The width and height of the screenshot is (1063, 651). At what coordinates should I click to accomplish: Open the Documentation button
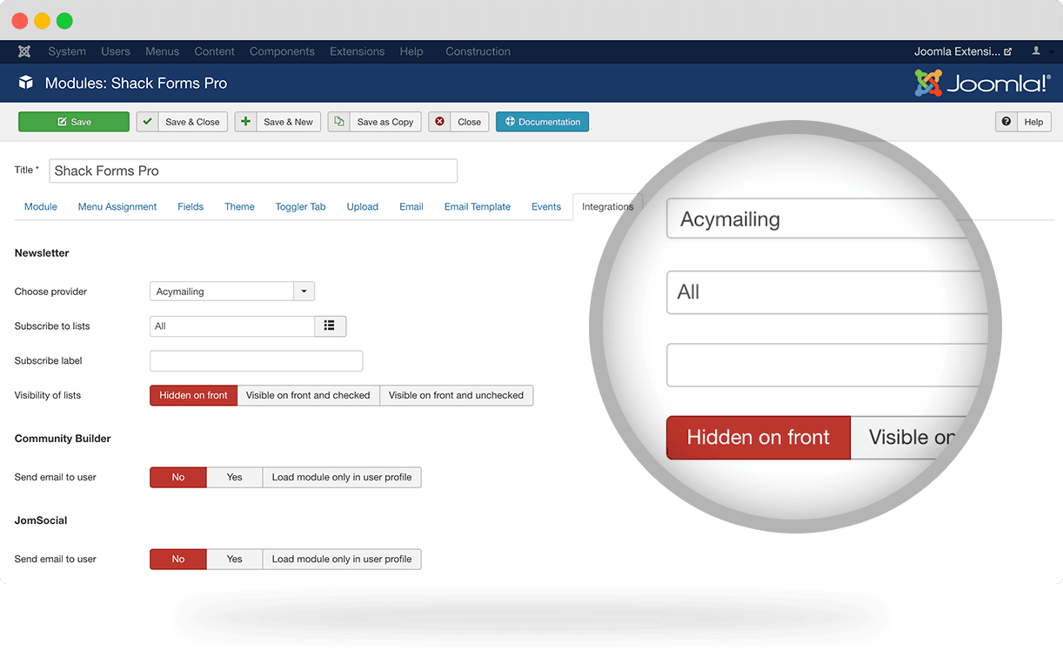542,122
